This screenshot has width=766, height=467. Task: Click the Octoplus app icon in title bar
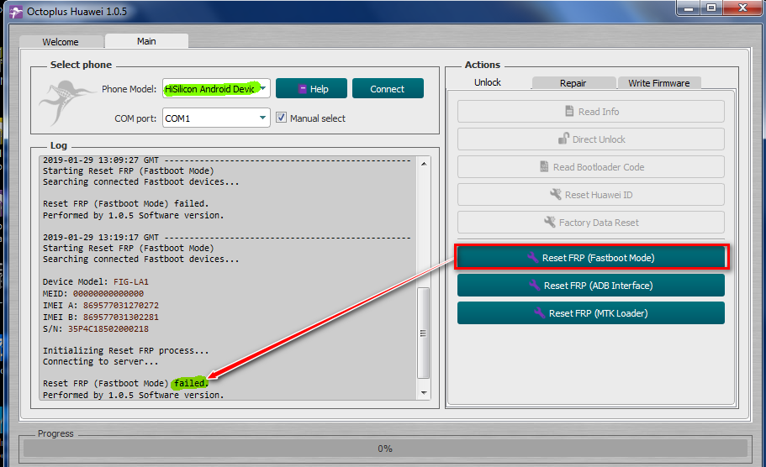coord(16,12)
